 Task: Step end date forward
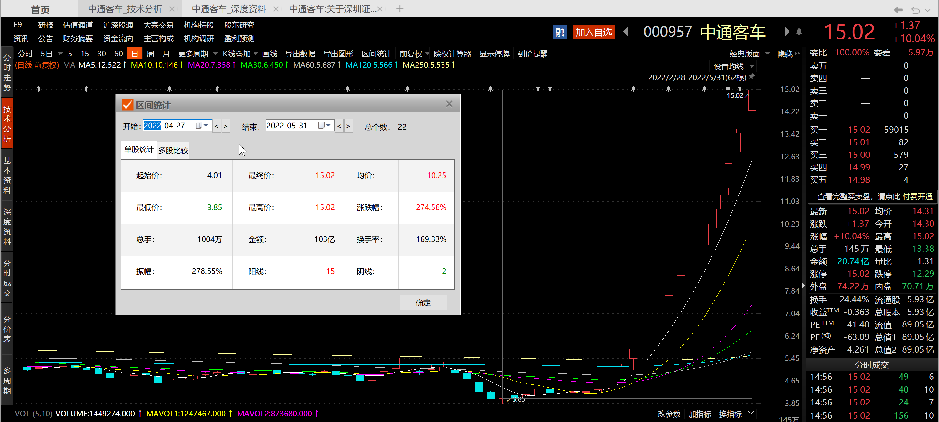[348, 126]
